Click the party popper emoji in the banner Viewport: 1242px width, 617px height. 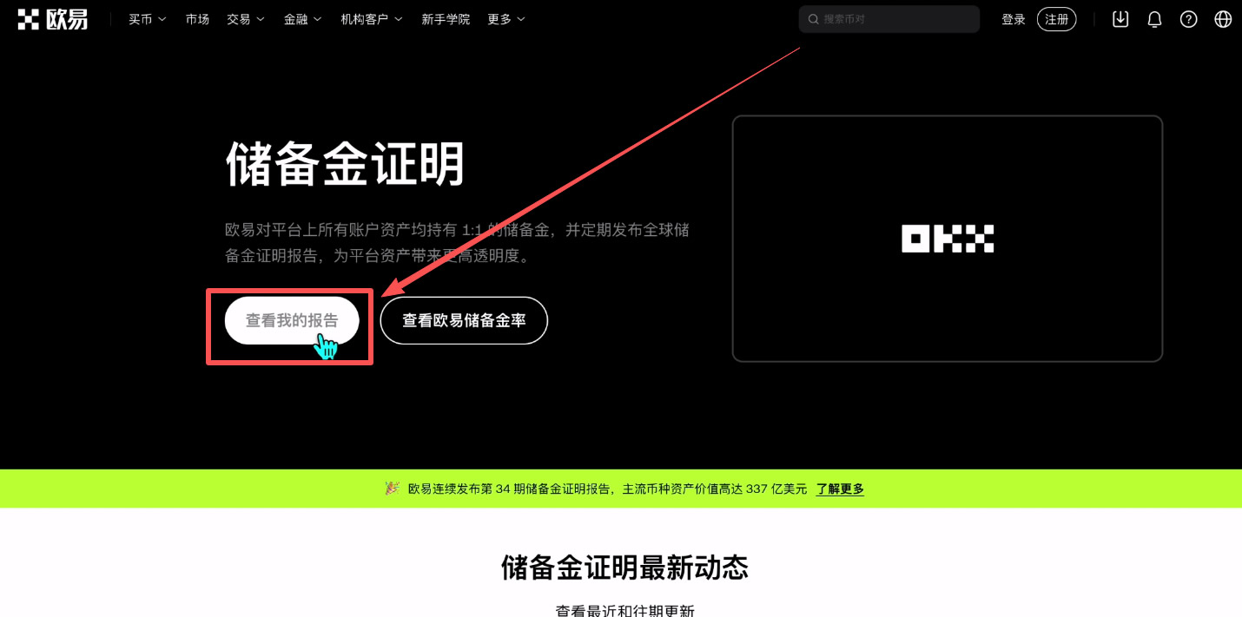click(x=393, y=488)
